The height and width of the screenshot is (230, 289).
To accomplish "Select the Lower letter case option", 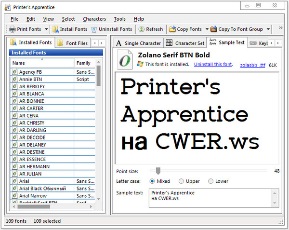I will (210, 181).
